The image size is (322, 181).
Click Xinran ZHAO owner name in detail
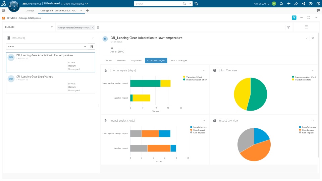[117, 52]
